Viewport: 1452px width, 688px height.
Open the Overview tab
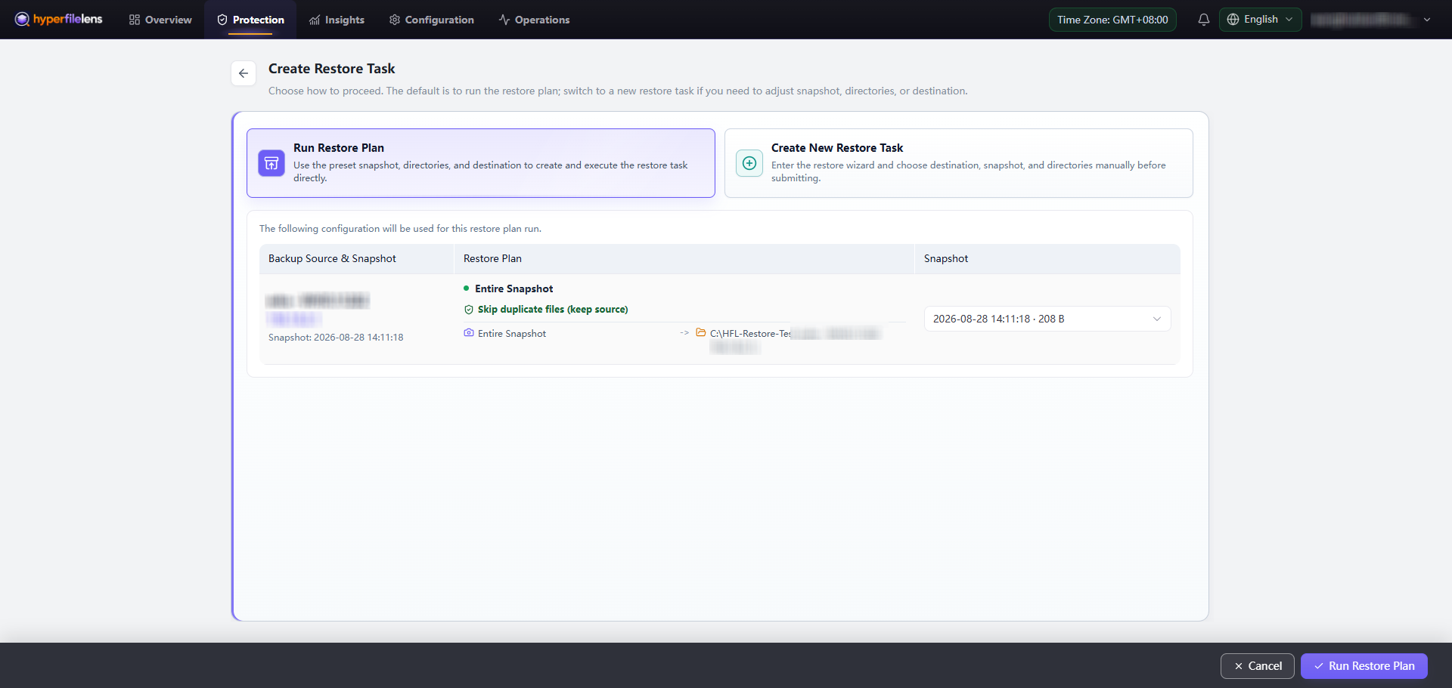point(160,20)
